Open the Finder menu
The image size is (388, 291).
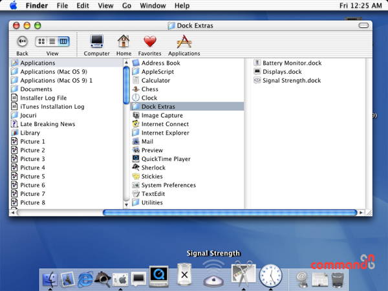(37, 5)
